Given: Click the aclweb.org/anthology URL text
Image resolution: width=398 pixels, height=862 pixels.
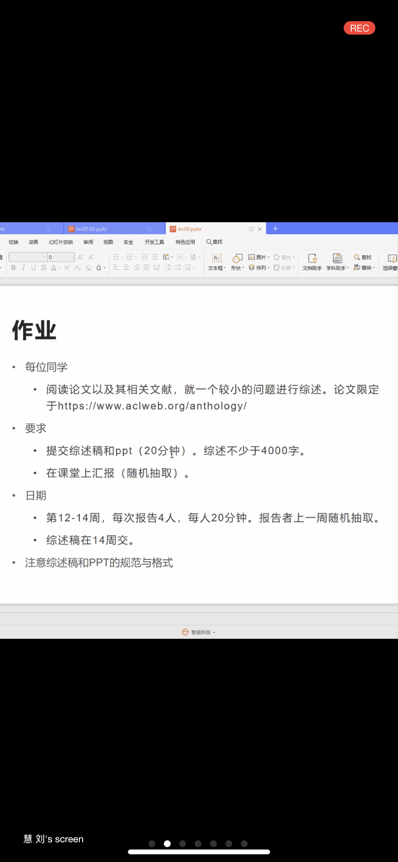Looking at the screenshot, I should (152, 406).
